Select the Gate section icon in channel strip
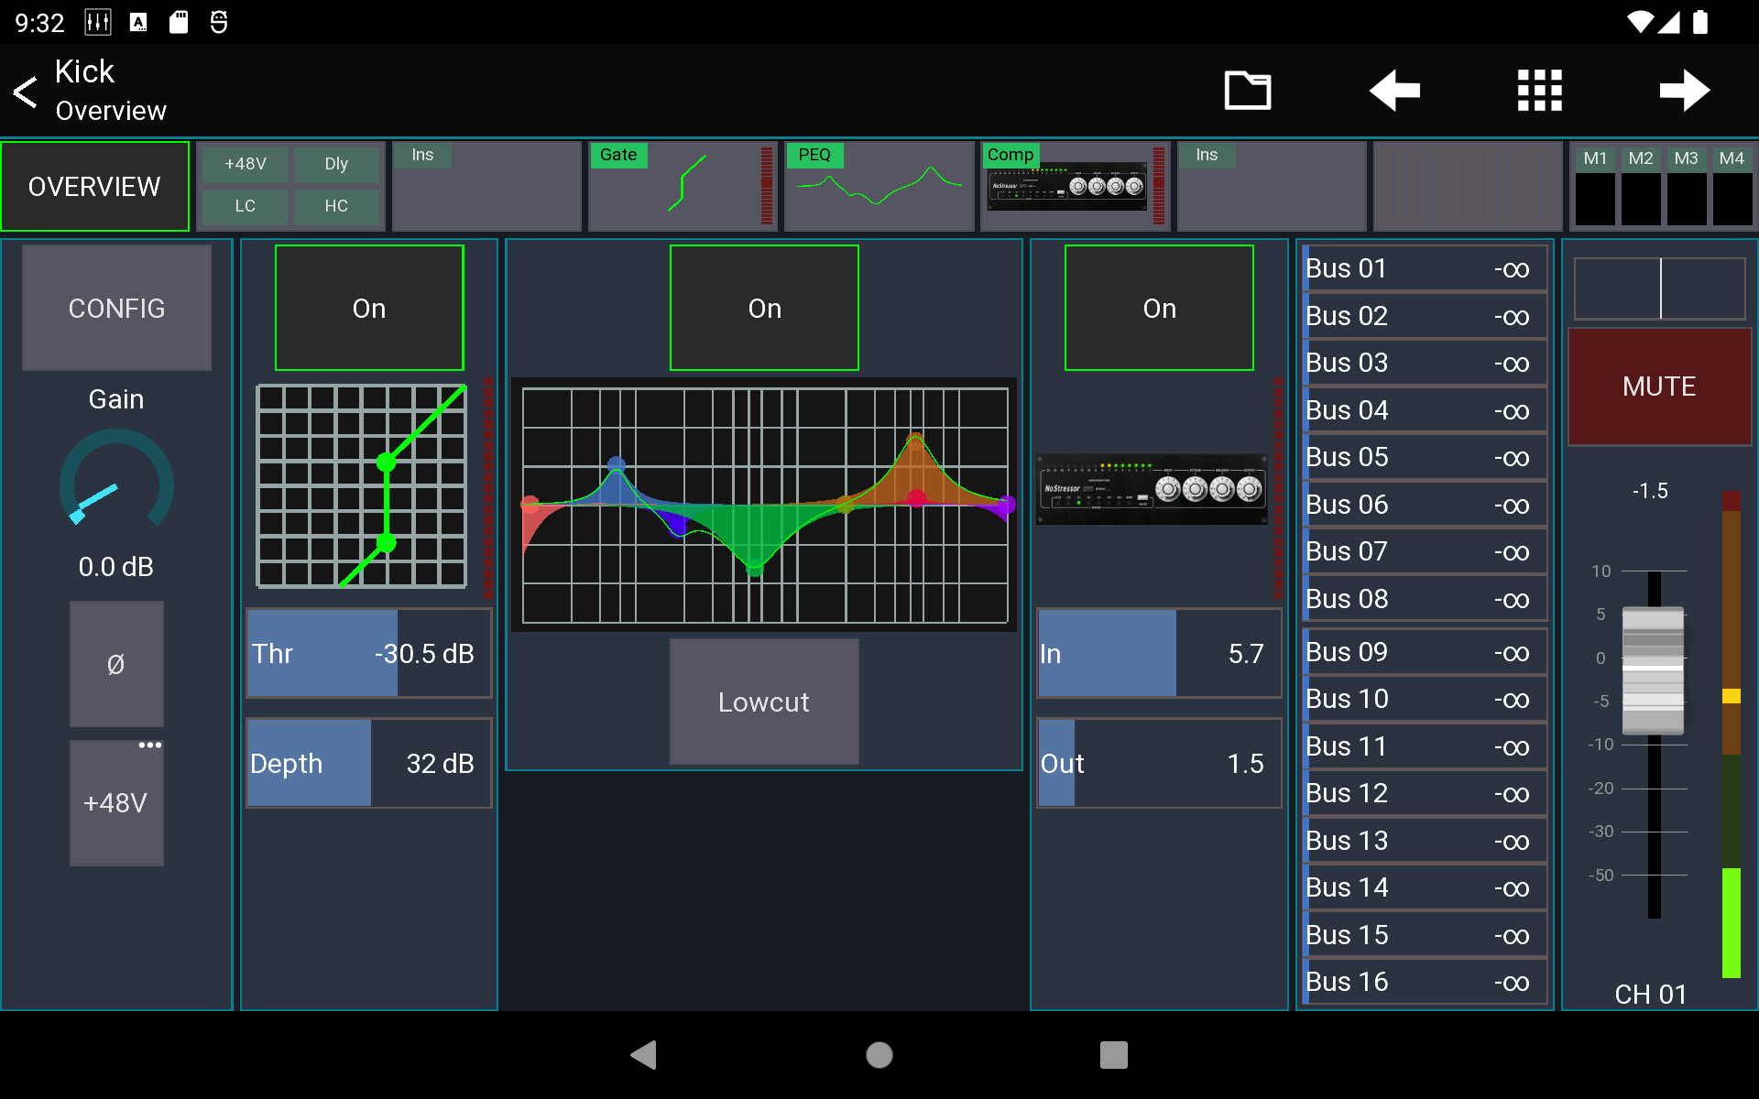This screenshot has height=1099, width=1759. pyautogui.click(x=682, y=186)
